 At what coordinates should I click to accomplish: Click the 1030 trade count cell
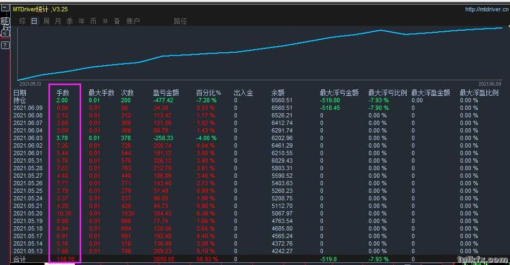[x=127, y=213]
